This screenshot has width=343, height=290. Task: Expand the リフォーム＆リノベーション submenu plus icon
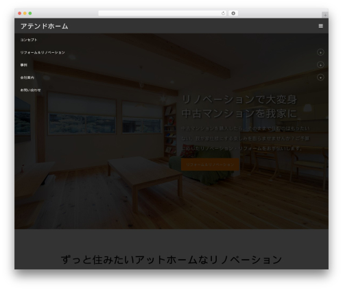pyautogui.click(x=320, y=53)
